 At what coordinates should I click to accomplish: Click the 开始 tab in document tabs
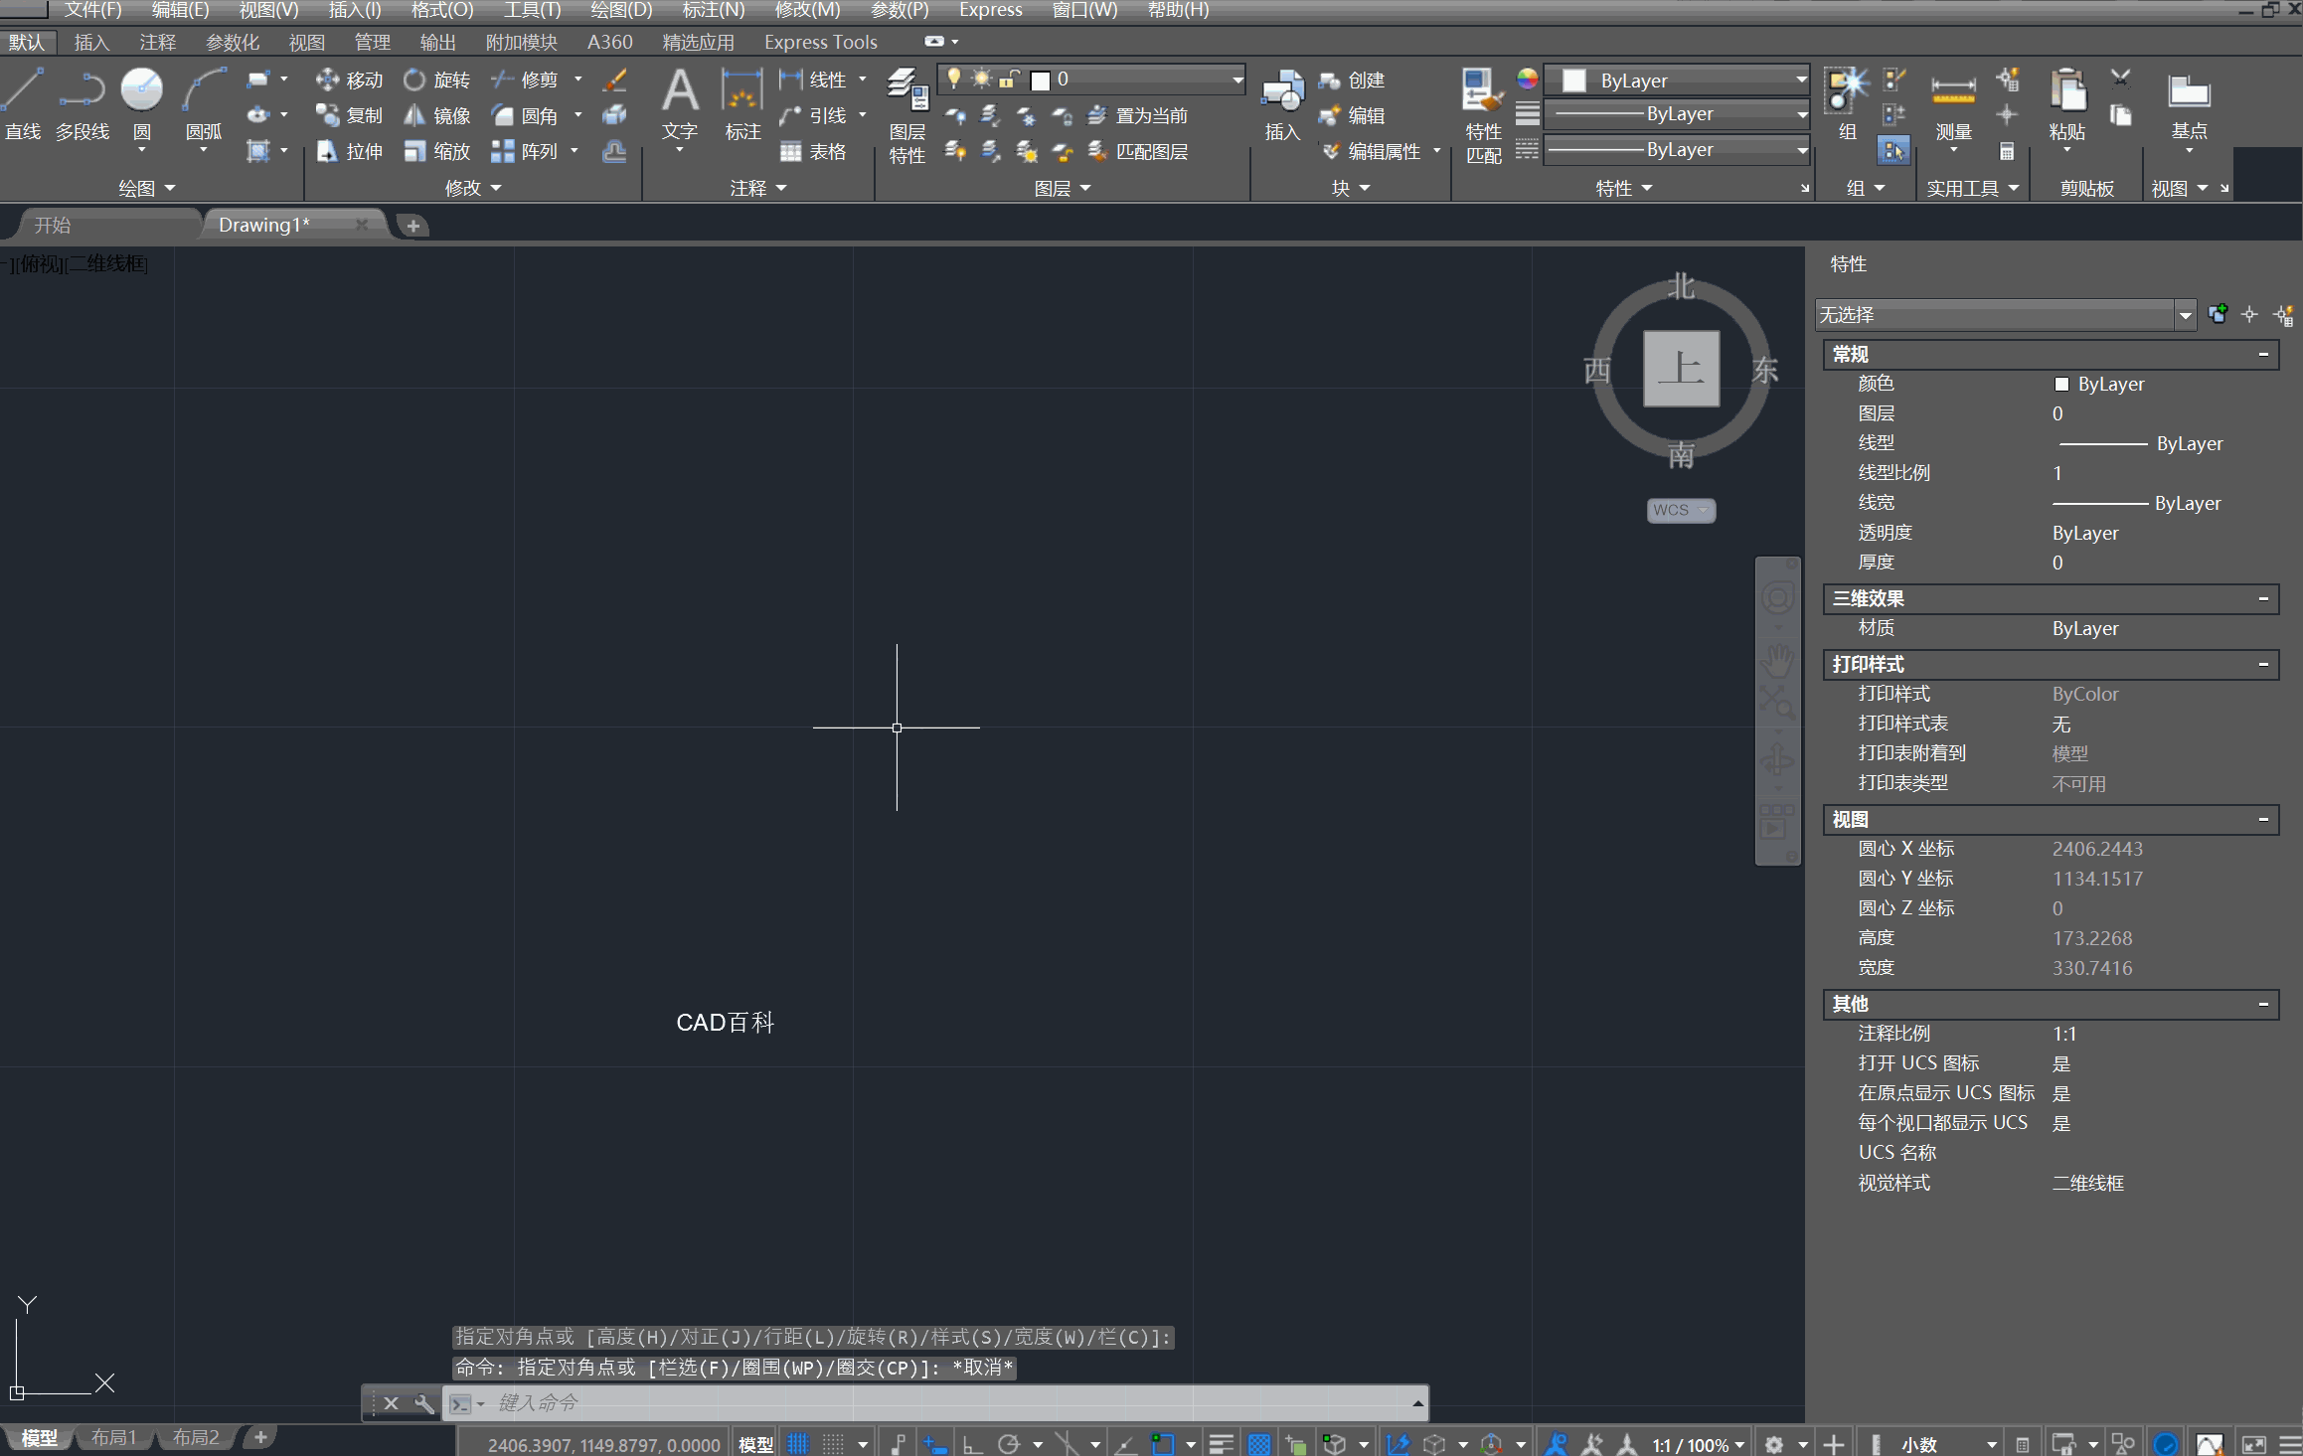click(x=49, y=223)
